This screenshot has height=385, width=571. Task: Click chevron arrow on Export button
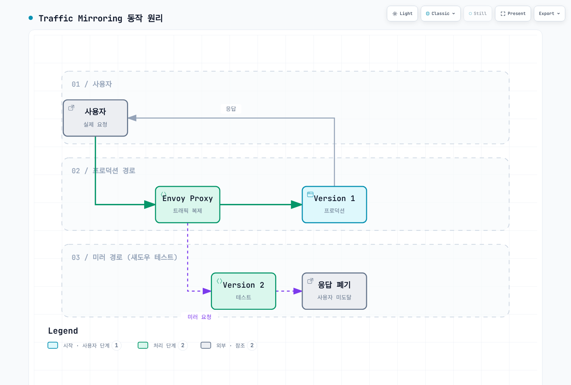pos(559,14)
